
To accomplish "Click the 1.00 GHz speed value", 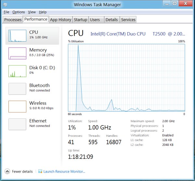I will click(100, 128).
